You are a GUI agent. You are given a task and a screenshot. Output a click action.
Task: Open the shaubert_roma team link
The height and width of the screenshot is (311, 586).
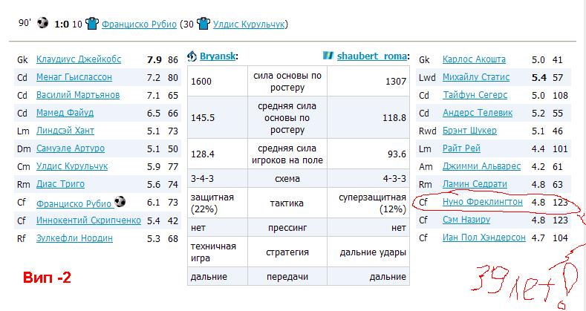tap(371, 56)
